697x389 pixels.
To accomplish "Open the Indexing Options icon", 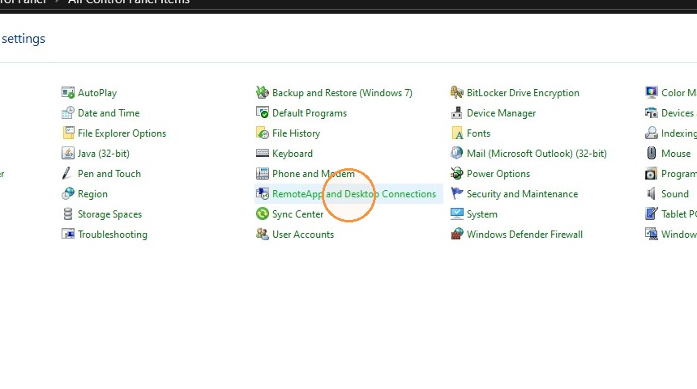I will (652, 133).
